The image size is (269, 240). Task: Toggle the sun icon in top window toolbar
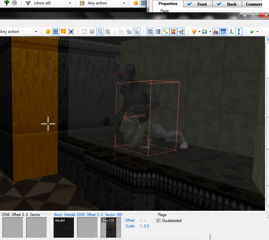click(x=136, y=3)
